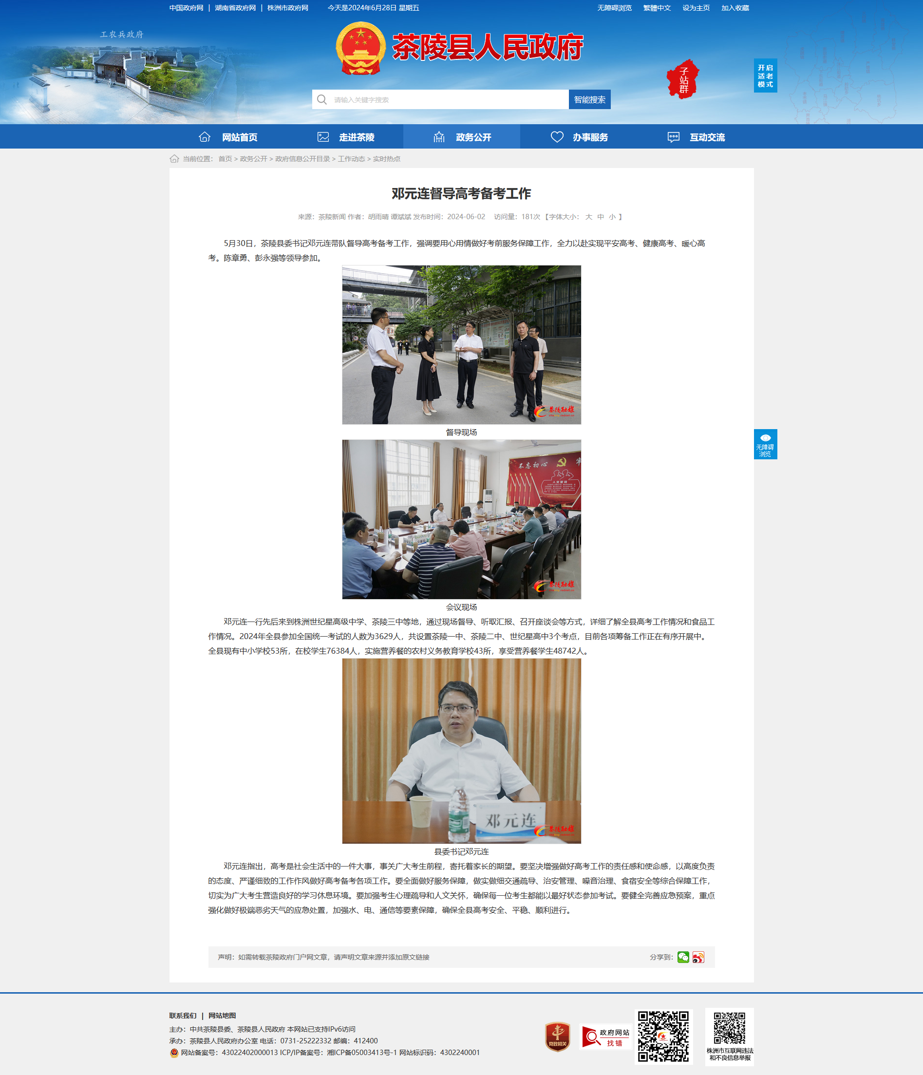Image resolution: width=923 pixels, height=1075 pixels.
Task: Click the eye icon for 无障碍浏览
Action: (x=765, y=438)
